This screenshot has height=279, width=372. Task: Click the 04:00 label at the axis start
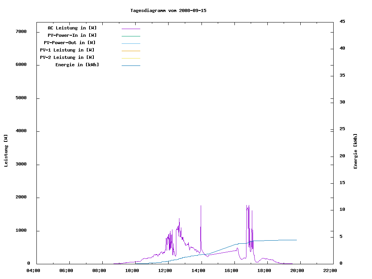pyautogui.click(x=33, y=270)
